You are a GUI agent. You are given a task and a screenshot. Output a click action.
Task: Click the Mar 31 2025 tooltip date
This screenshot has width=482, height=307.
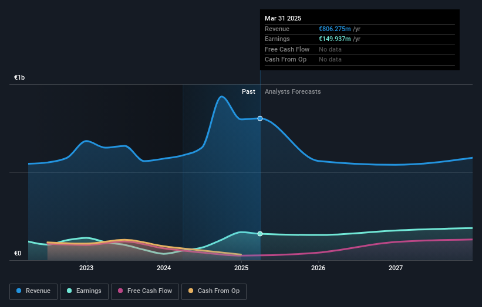click(283, 18)
